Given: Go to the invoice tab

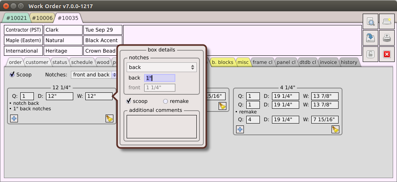Looking at the screenshot, I should pyautogui.click(x=328, y=62).
